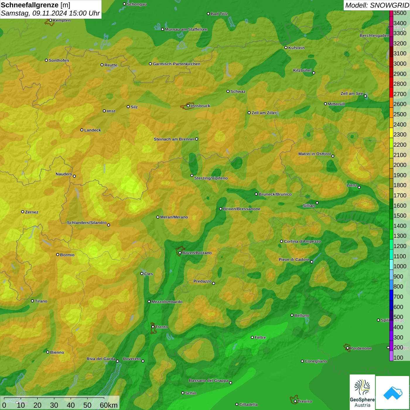Select the Pordenone city marker dot
The image size is (410, 410).
[x=348, y=348]
